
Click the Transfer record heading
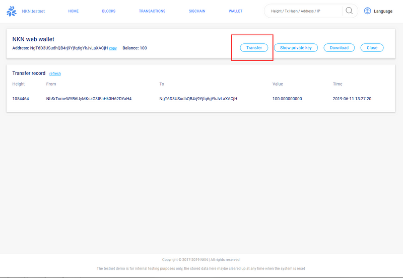(x=29, y=73)
